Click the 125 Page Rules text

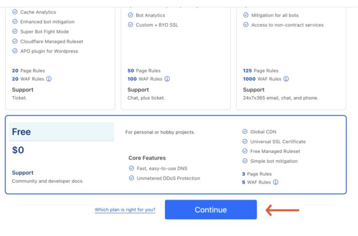click(x=260, y=71)
